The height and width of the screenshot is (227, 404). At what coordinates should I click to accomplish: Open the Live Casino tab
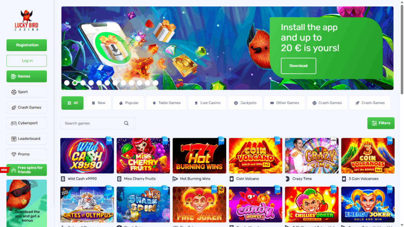pyautogui.click(x=207, y=103)
